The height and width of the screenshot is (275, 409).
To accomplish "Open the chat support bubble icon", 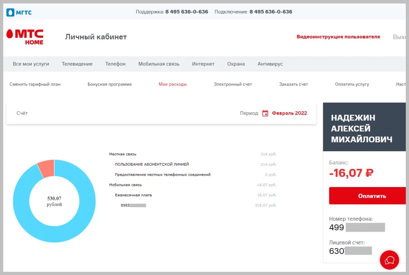I will (x=389, y=260).
